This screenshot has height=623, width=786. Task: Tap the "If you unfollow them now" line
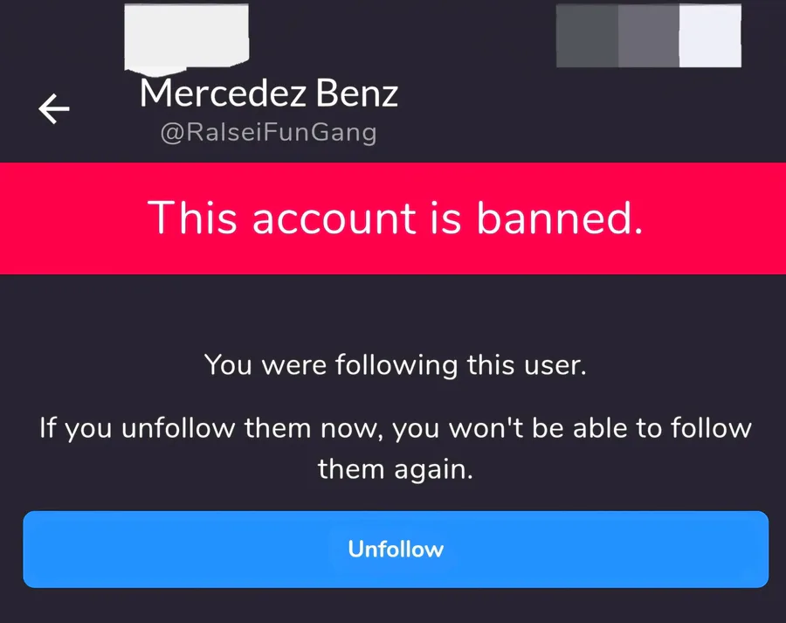point(214,429)
